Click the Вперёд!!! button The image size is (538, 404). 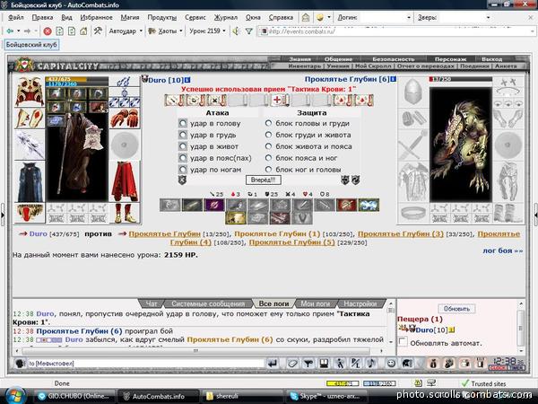coord(263,180)
